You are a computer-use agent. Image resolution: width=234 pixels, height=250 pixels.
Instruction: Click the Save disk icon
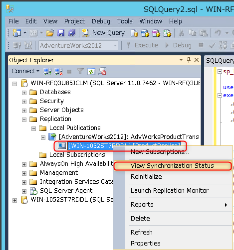pos(61,33)
